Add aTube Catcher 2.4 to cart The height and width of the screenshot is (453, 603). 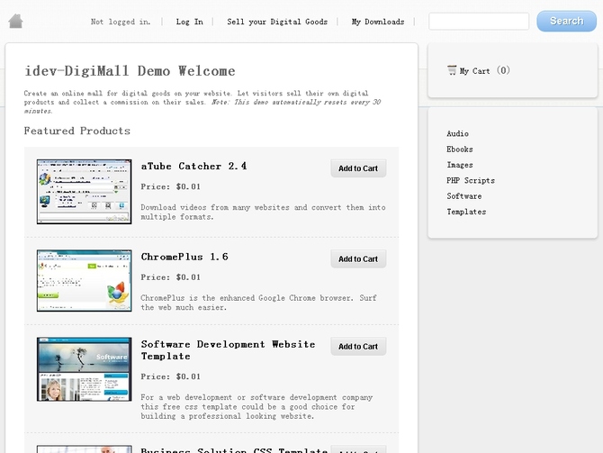click(x=358, y=168)
